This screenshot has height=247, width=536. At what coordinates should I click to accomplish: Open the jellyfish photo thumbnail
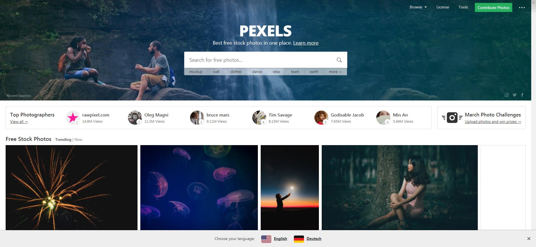click(x=199, y=187)
